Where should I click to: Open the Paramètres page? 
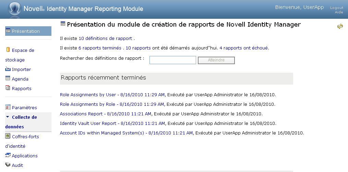tap(24, 107)
